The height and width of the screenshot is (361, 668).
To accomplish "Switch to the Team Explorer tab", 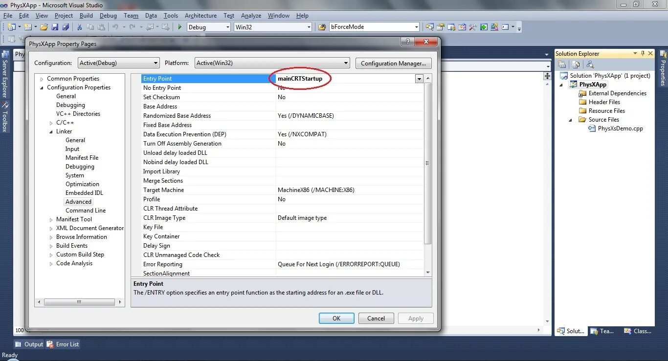I will [602, 331].
